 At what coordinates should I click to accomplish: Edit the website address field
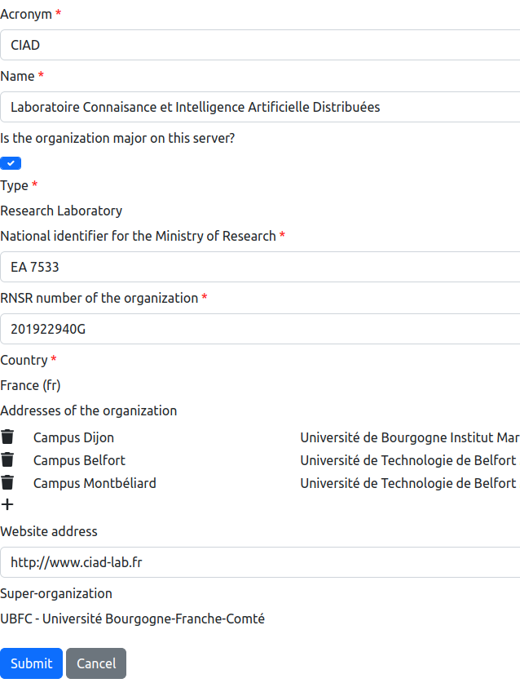click(x=260, y=562)
